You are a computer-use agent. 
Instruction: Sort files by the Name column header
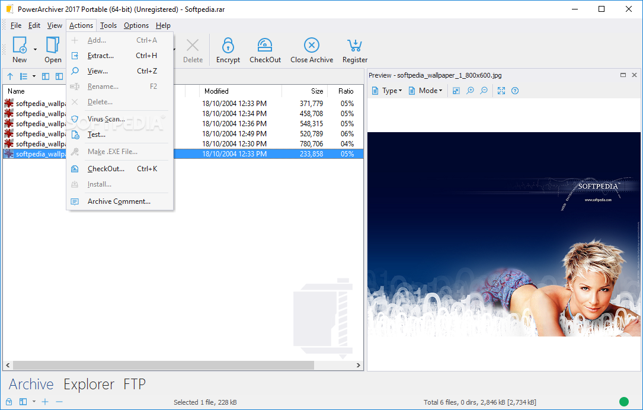tap(35, 91)
